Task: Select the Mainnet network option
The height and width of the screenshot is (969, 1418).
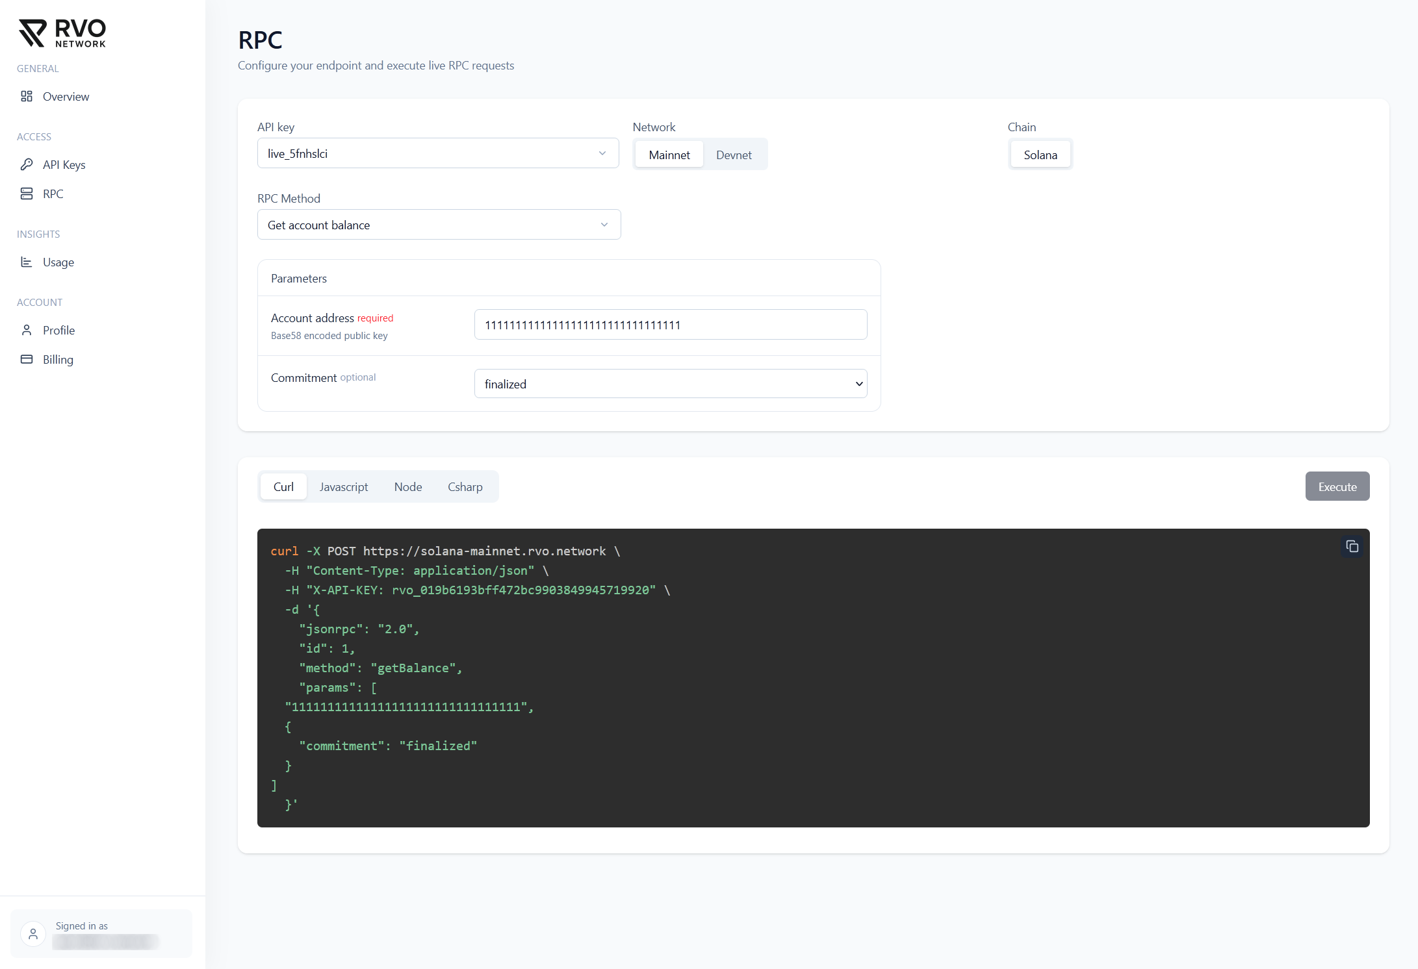Action: coord(669,154)
